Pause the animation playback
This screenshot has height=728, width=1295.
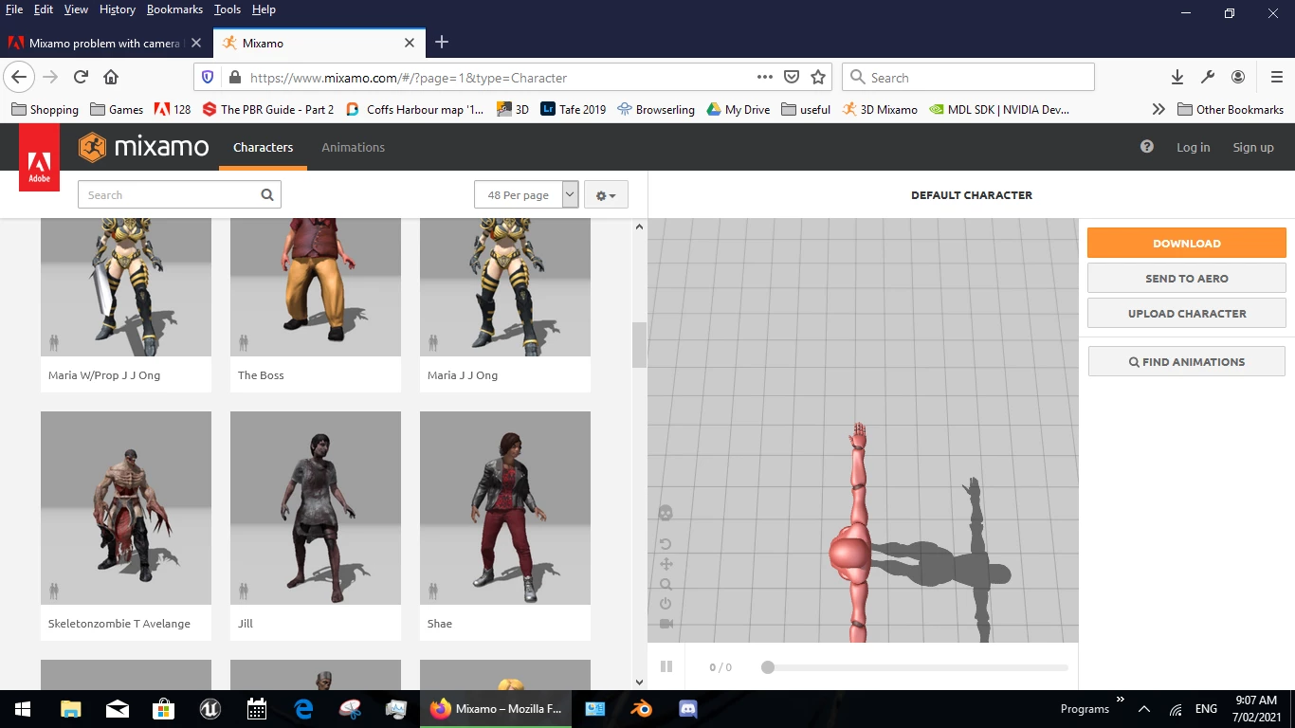click(x=667, y=666)
